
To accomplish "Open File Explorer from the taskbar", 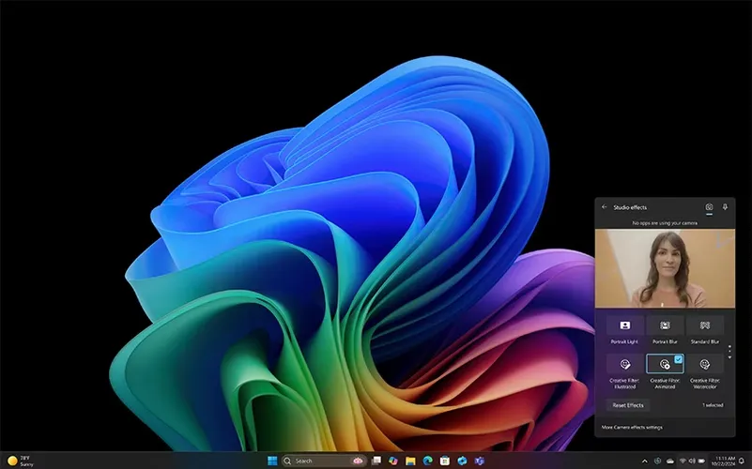I will [410, 461].
